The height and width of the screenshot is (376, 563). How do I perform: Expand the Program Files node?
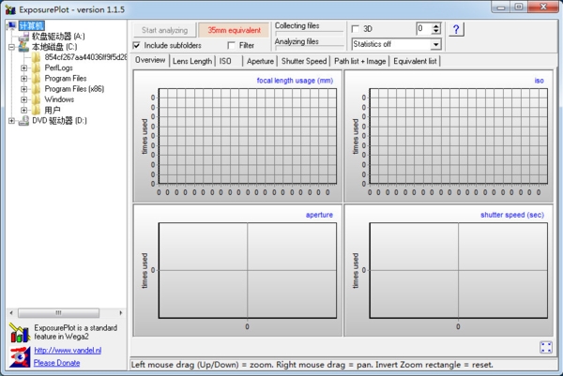coord(23,78)
